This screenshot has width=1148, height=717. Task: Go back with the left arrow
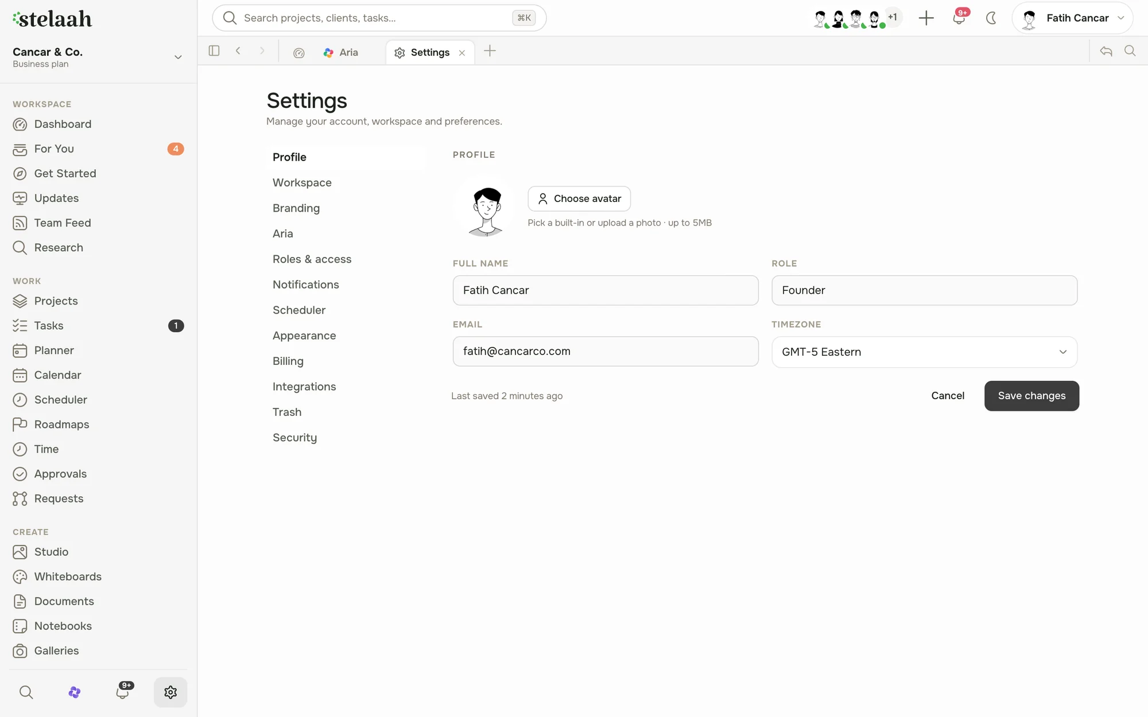(238, 50)
